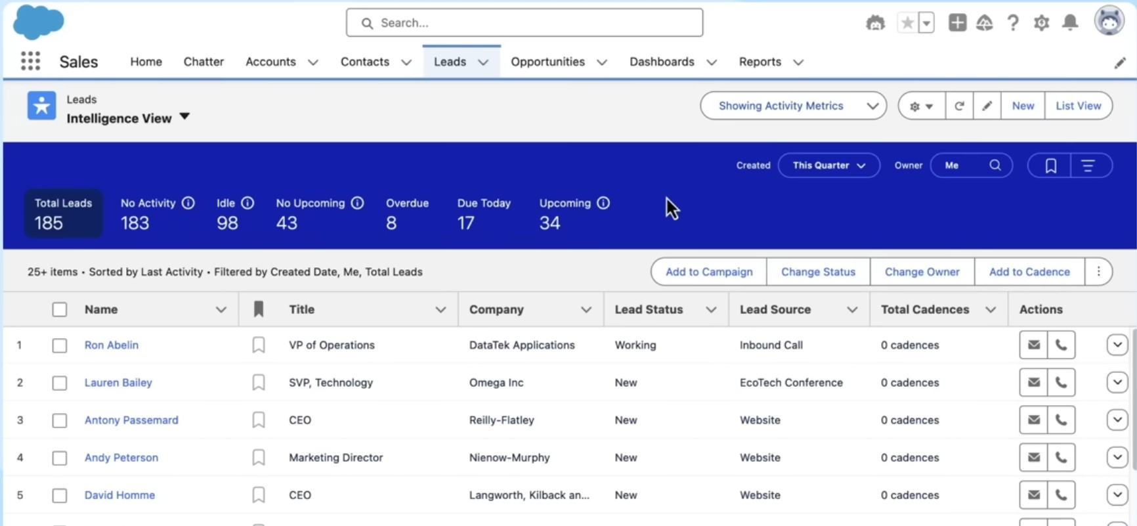Click the Salesforce cloud logo

tap(39, 22)
